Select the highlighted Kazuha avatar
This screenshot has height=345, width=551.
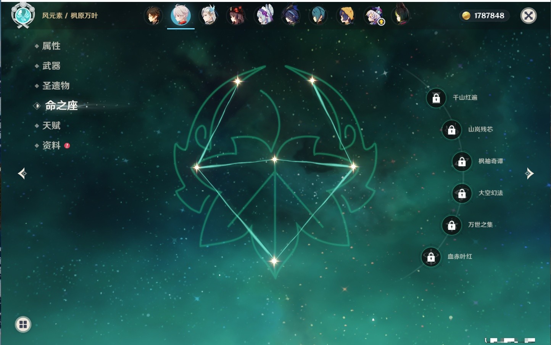pos(181,15)
